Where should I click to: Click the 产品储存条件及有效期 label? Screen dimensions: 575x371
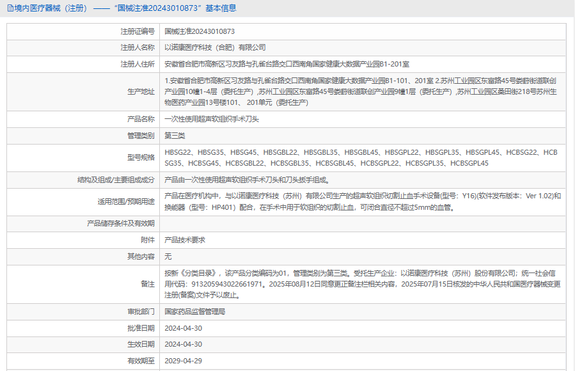point(121,224)
